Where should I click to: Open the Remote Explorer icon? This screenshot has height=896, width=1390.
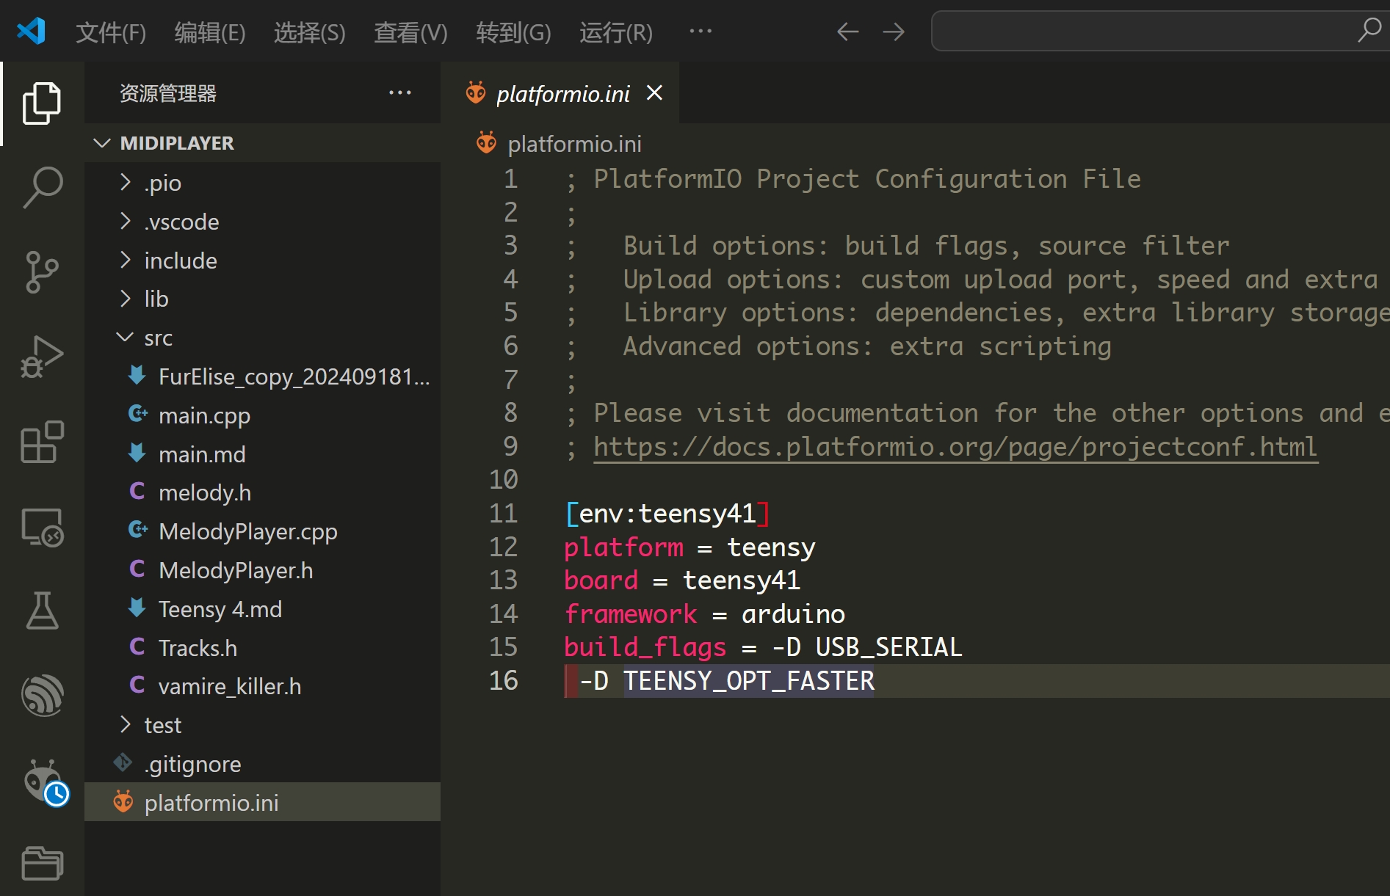pos(43,527)
